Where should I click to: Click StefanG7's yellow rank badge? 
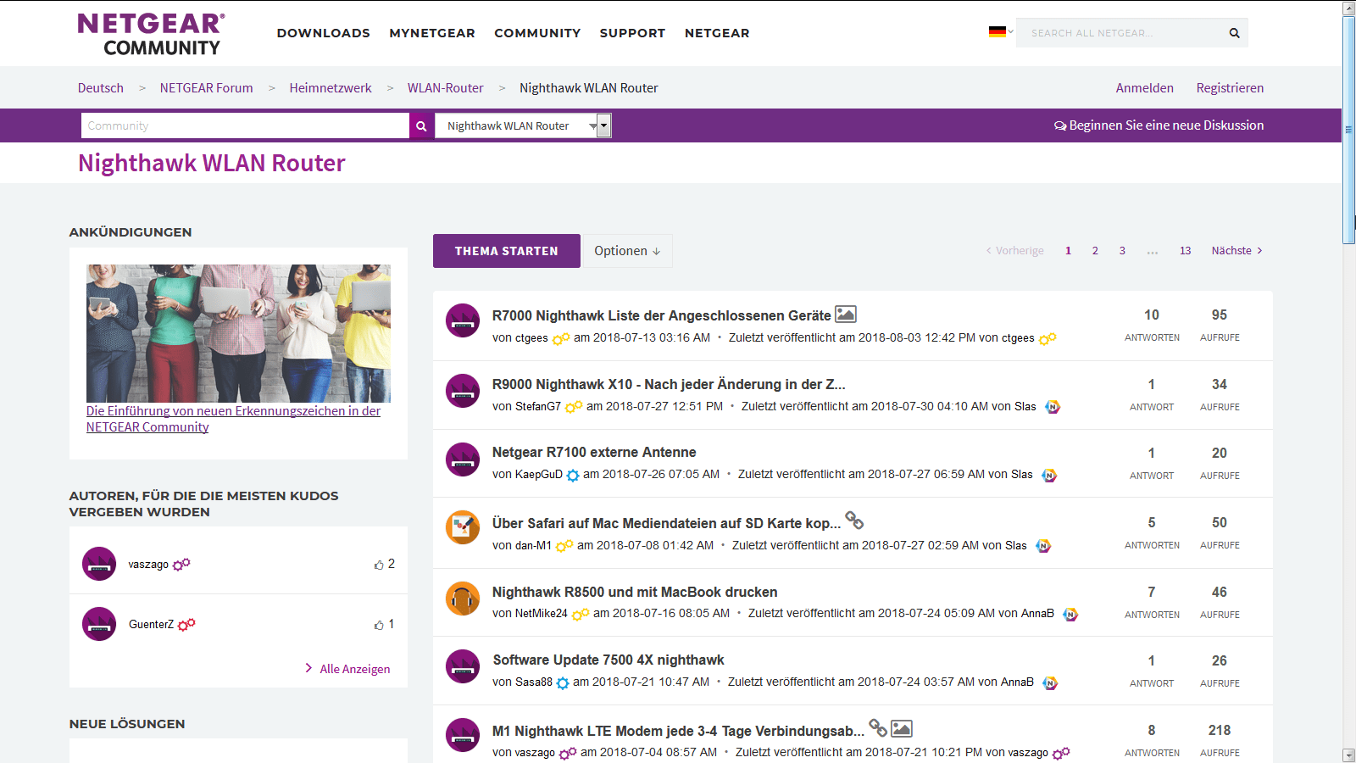pos(574,407)
